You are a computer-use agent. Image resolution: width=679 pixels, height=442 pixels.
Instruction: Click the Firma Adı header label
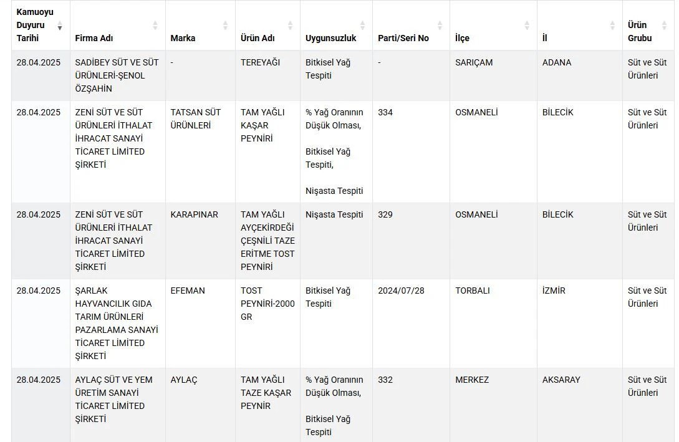[x=94, y=38]
